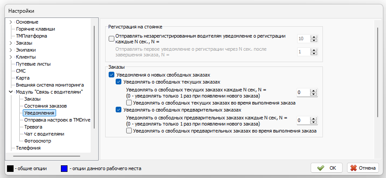Uncheck Уведомлять о свободных предварительных заказах

118,109
